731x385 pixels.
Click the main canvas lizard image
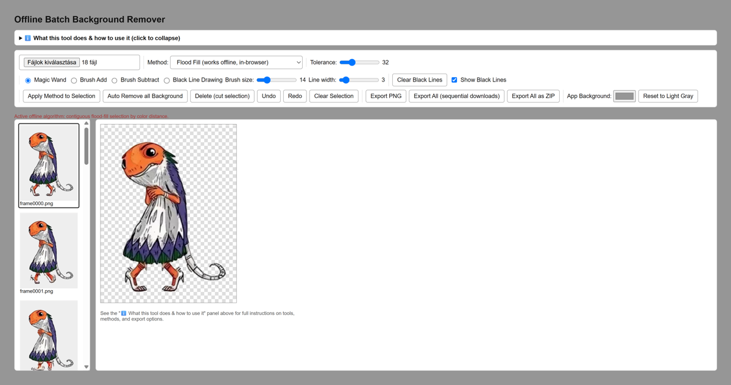[x=169, y=213]
